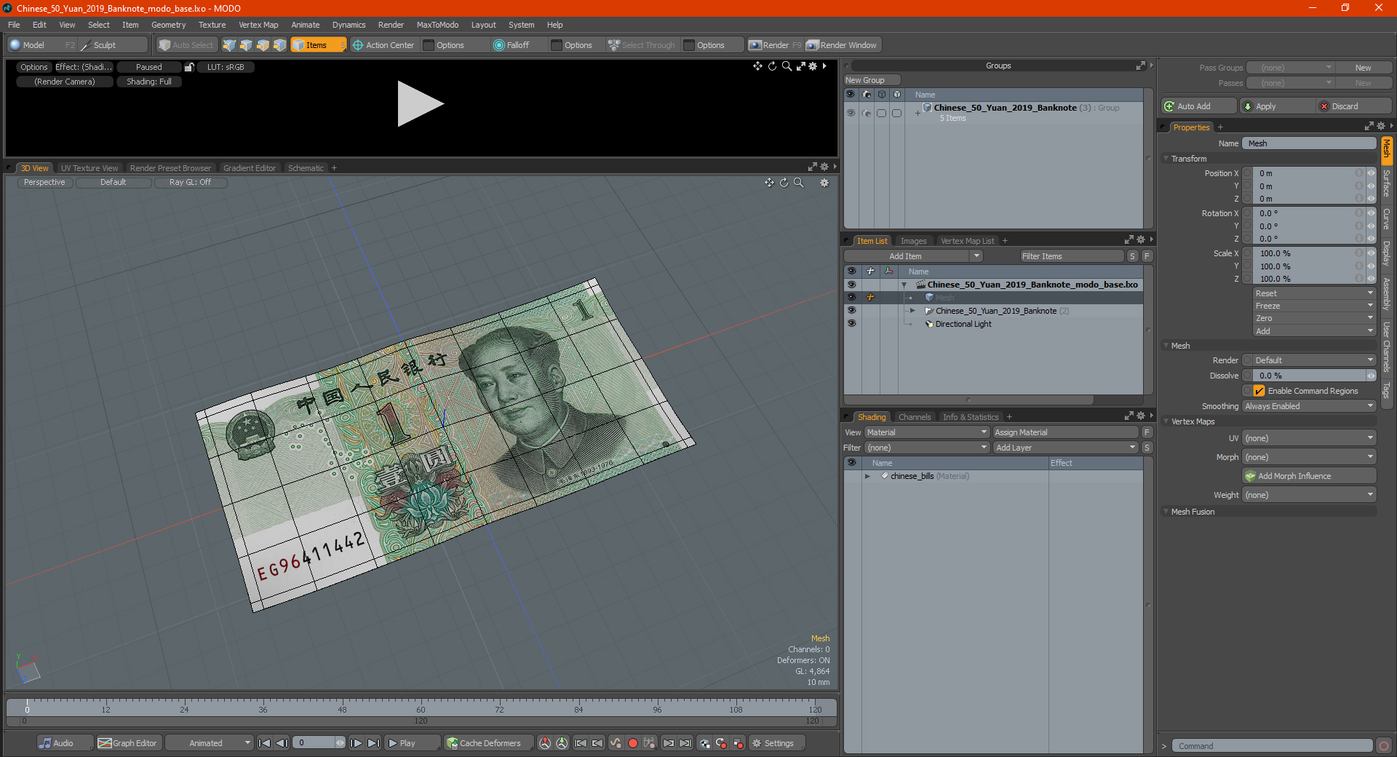The height and width of the screenshot is (757, 1397).
Task: Toggle visibility of scene file root
Action: coord(851,285)
